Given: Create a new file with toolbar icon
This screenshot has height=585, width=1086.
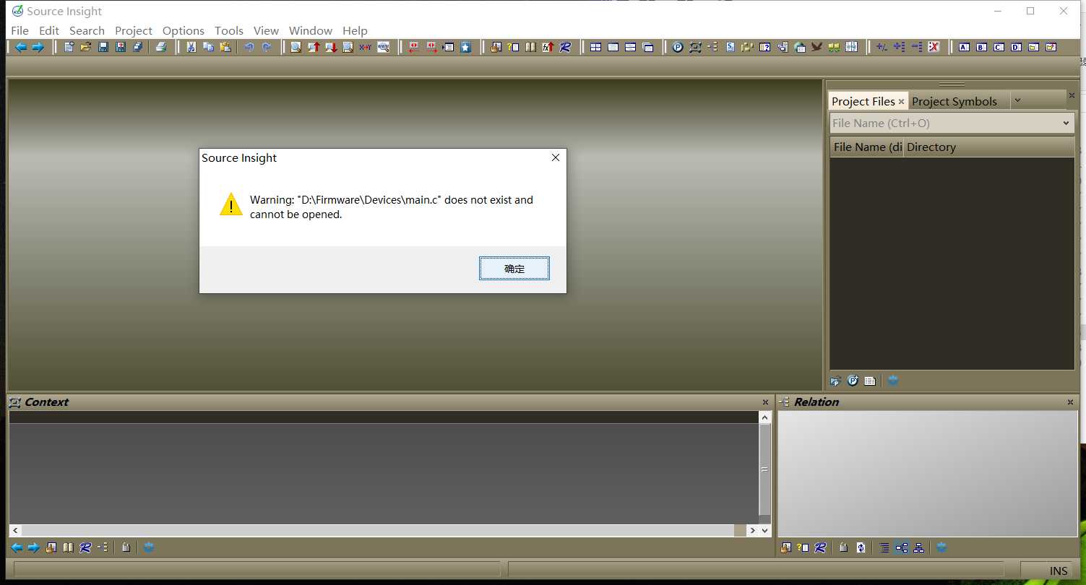Looking at the screenshot, I should [x=69, y=47].
